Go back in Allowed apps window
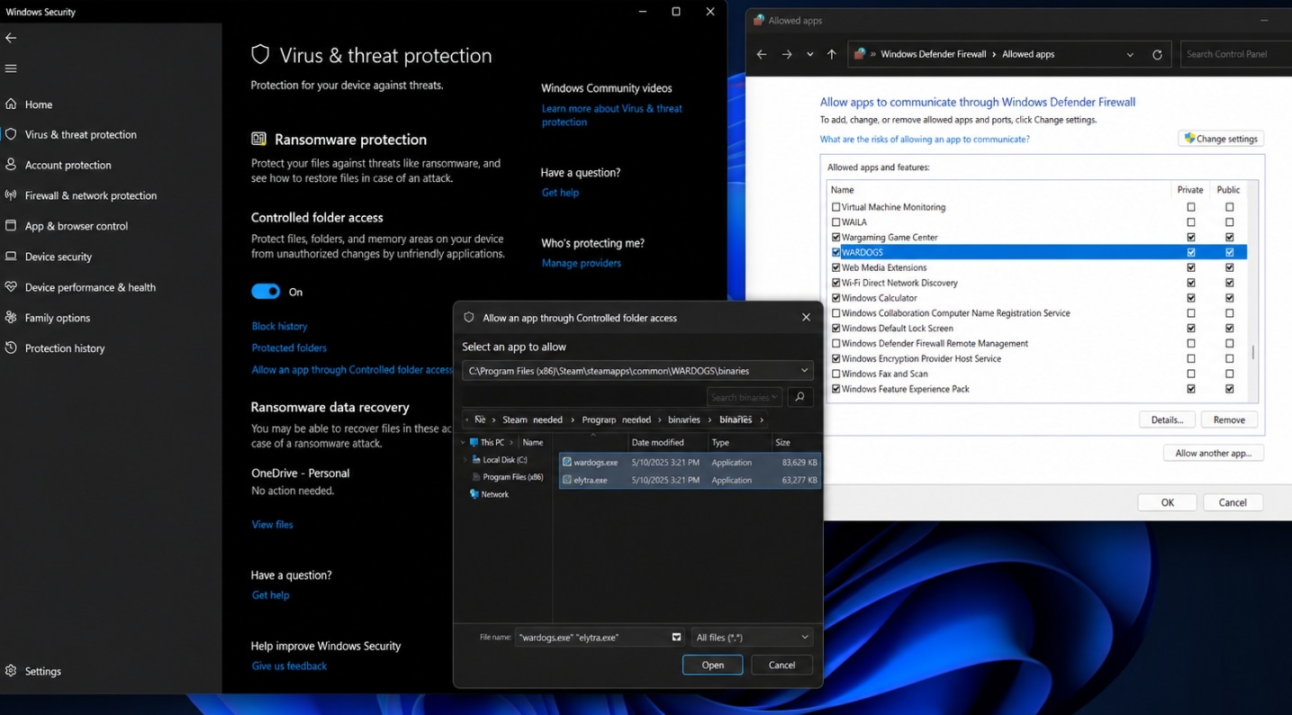Viewport: 1292px width, 715px height. click(x=762, y=54)
